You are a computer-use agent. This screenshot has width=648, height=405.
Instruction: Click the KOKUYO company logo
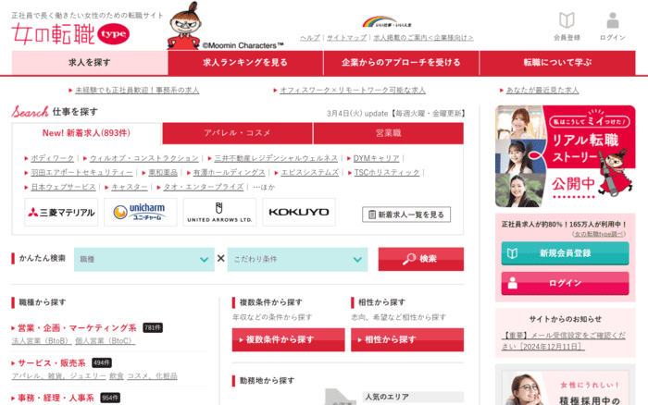[299, 212]
